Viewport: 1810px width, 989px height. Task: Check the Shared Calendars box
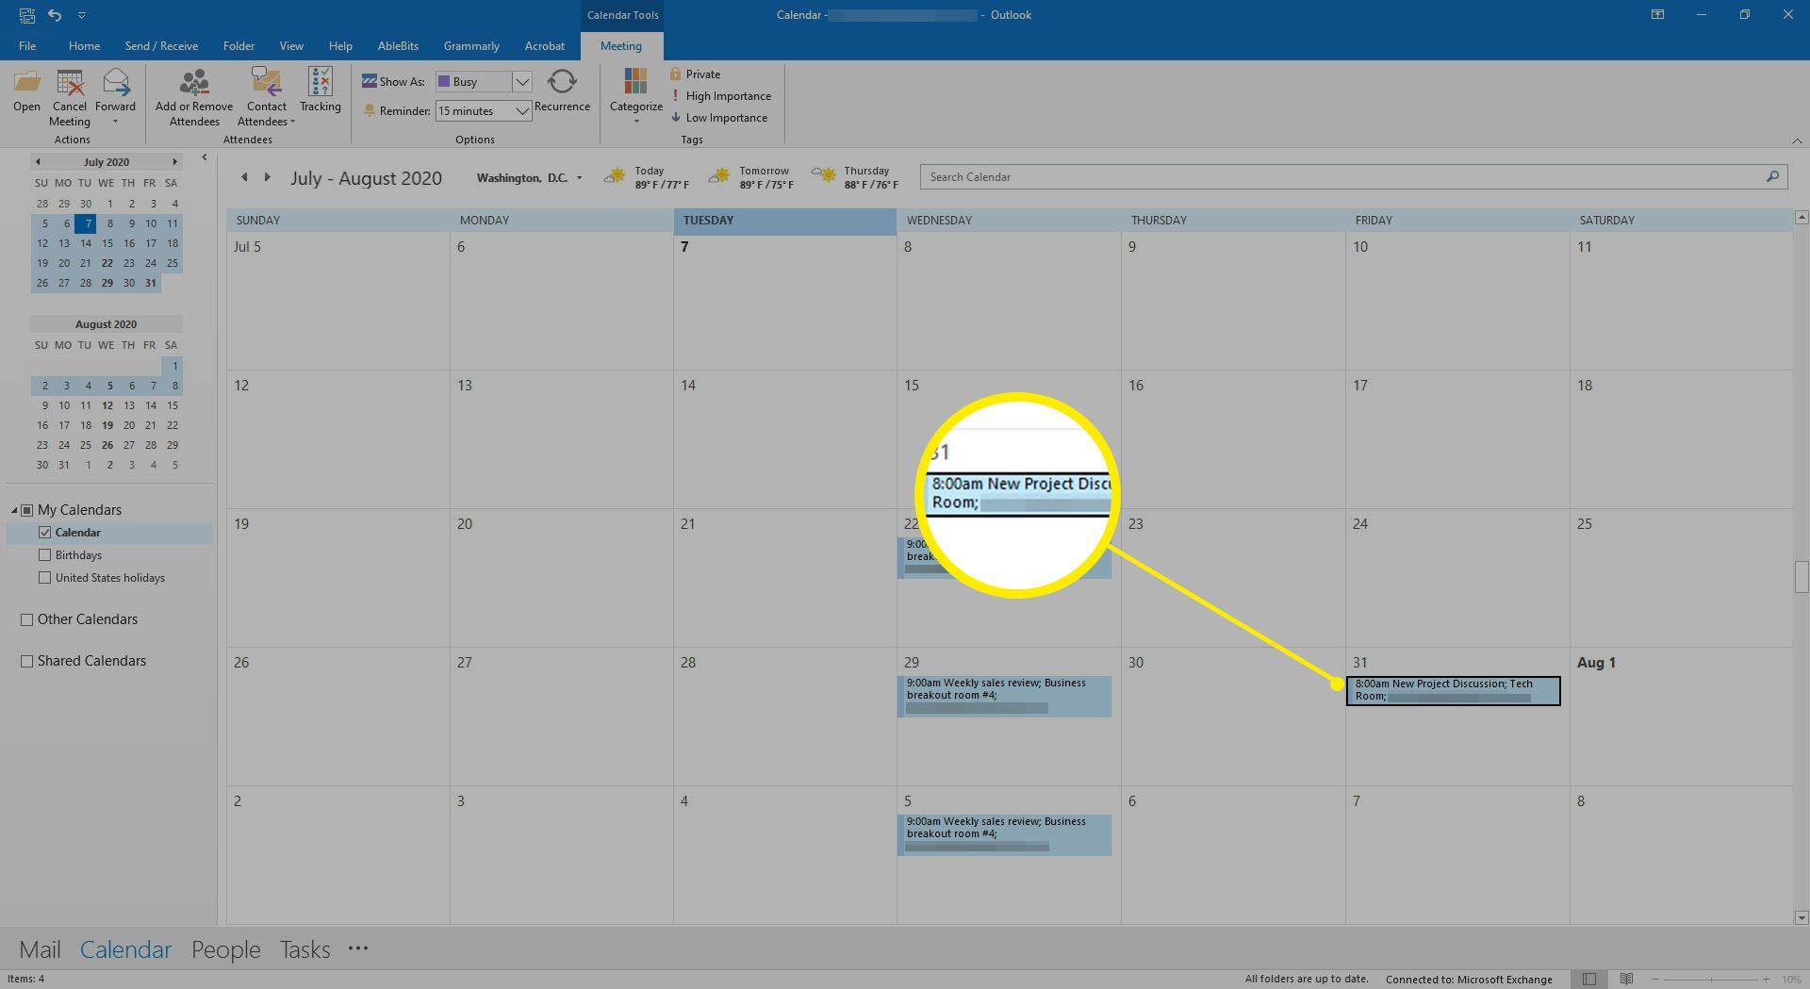[x=26, y=661]
